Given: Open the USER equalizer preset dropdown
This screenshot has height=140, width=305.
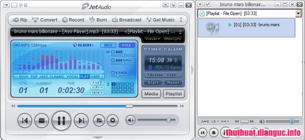Looking at the screenshot, I should click(97, 77).
